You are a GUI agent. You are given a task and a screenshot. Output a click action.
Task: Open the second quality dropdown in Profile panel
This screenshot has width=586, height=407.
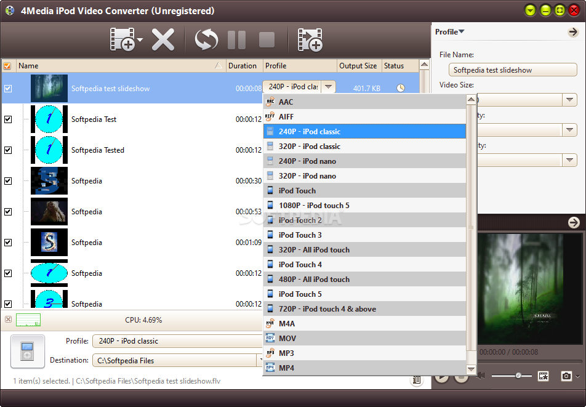(569, 130)
